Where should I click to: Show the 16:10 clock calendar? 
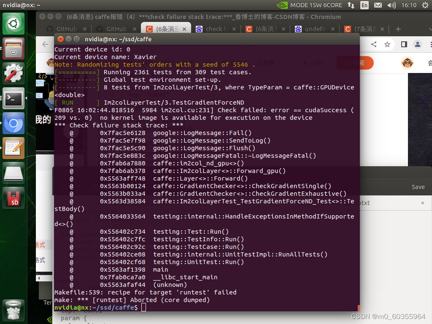click(x=409, y=5)
